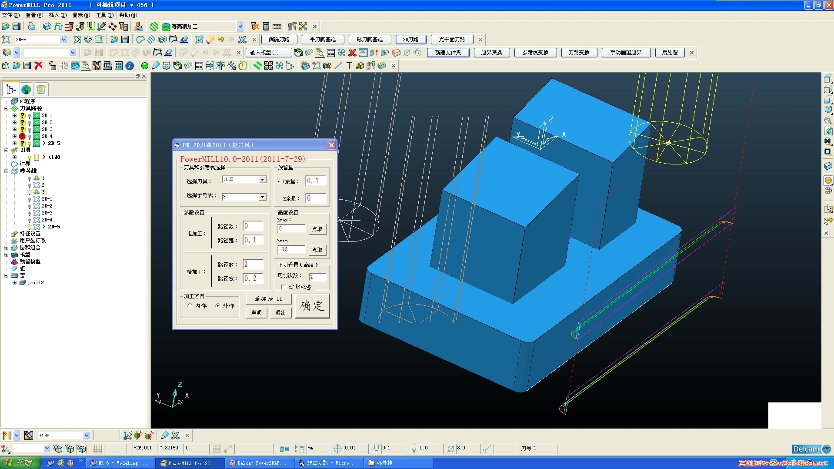The height and width of the screenshot is (469, 834).
Task: Click the 后处理 toolbar button
Action: click(670, 53)
